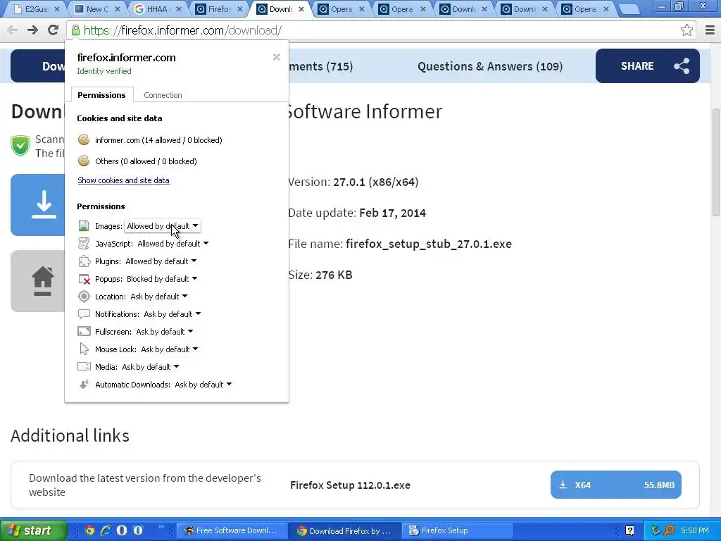Click the Popups blocked icon
Viewport: 721px width, 541px height.
[x=84, y=279]
